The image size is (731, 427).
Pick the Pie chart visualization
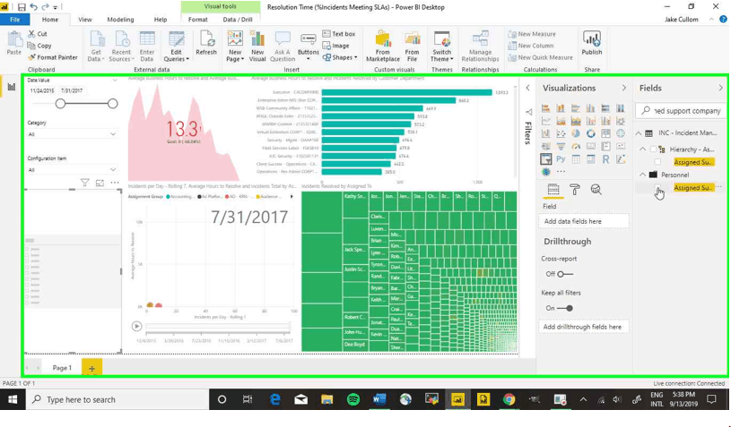(x=575, y=133)
